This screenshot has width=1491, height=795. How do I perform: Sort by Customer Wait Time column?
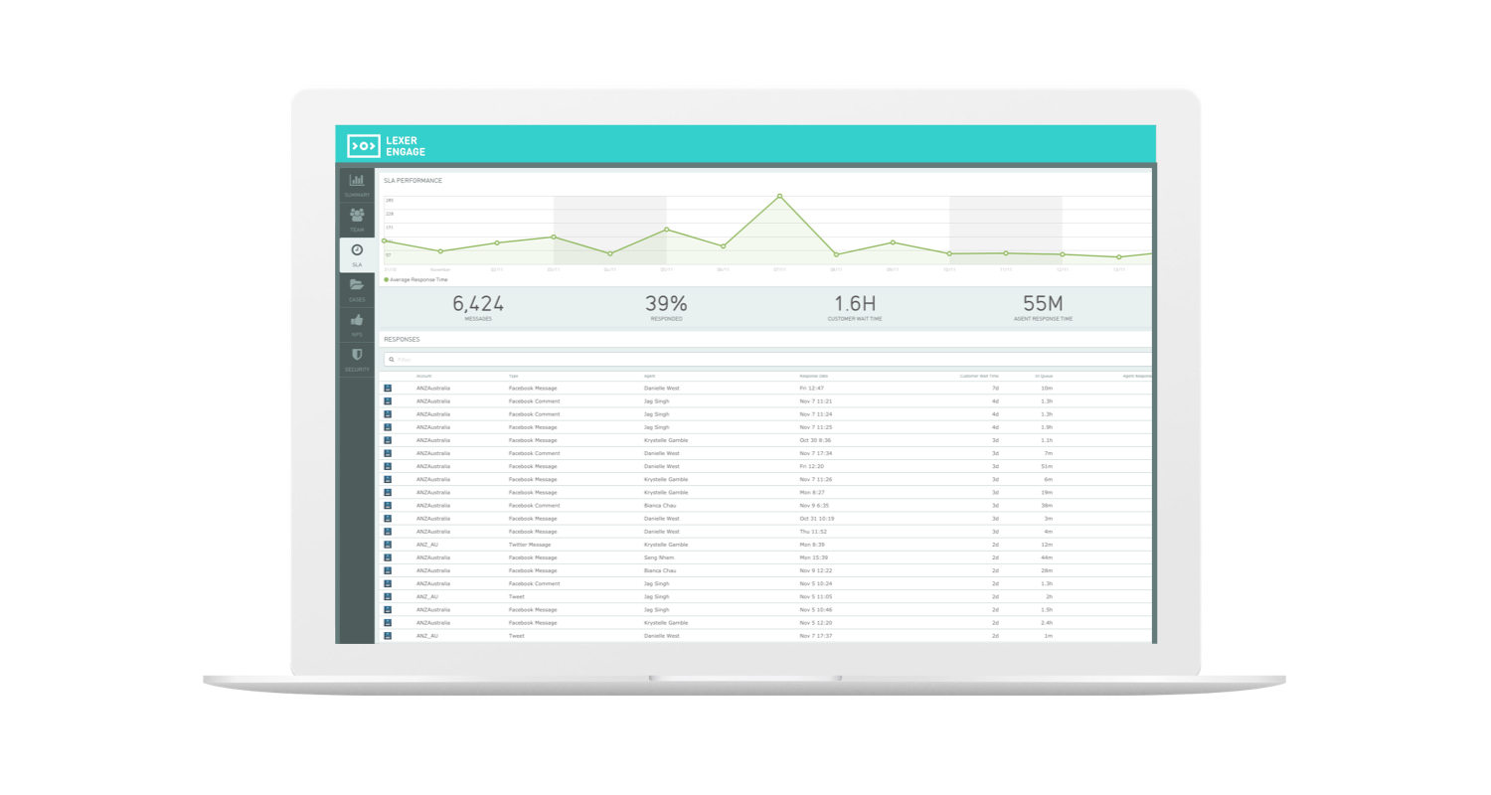979,376
